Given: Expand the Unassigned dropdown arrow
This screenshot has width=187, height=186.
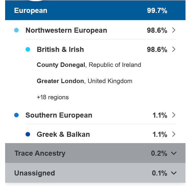Looking at the screenshot, I should [173, 173].
